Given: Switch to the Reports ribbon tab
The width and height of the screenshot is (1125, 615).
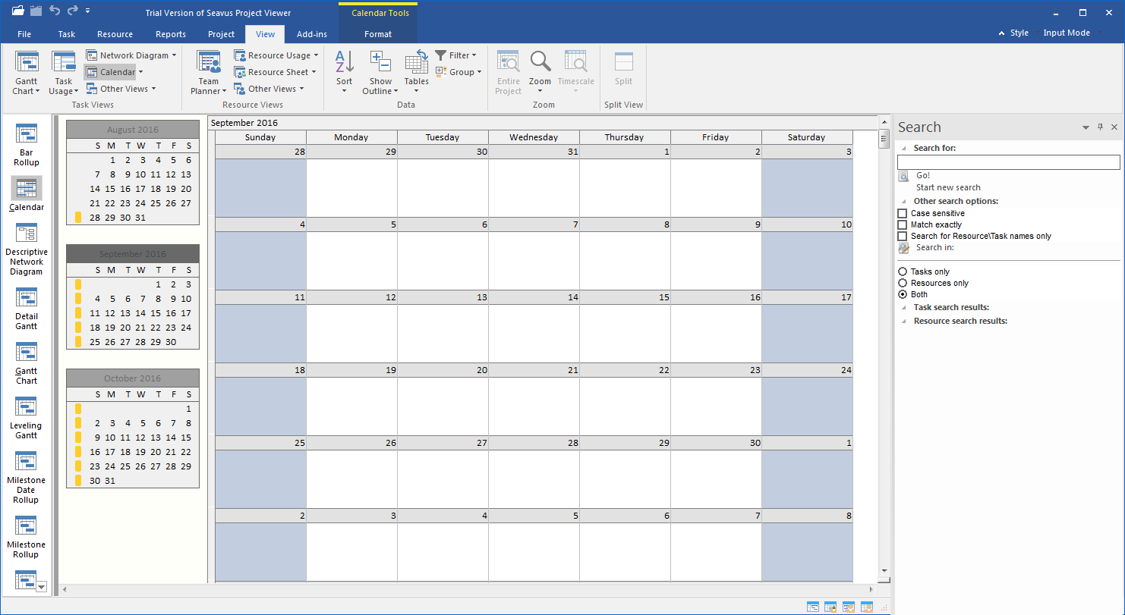Looking at the screenshot, I should 170,34.
